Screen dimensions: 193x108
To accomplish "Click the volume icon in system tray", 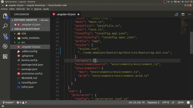I will point(179,2).
